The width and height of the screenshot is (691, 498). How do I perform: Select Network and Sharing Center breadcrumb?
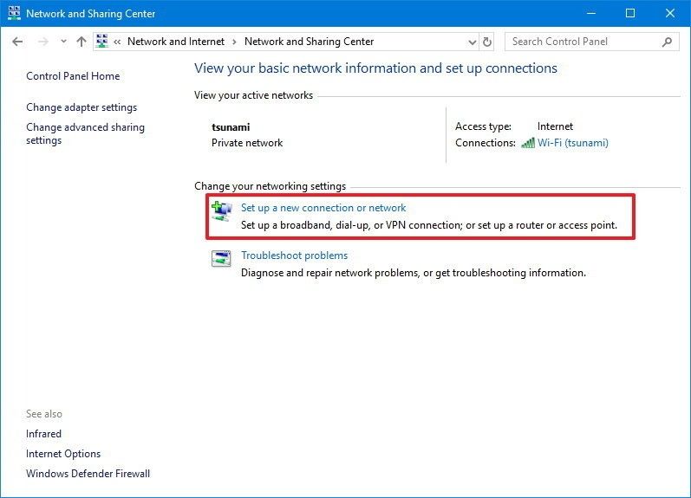click(309, 42)
